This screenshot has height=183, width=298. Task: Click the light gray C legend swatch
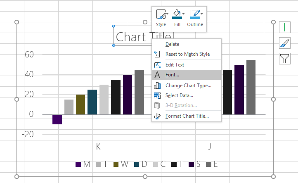(156, 164)
